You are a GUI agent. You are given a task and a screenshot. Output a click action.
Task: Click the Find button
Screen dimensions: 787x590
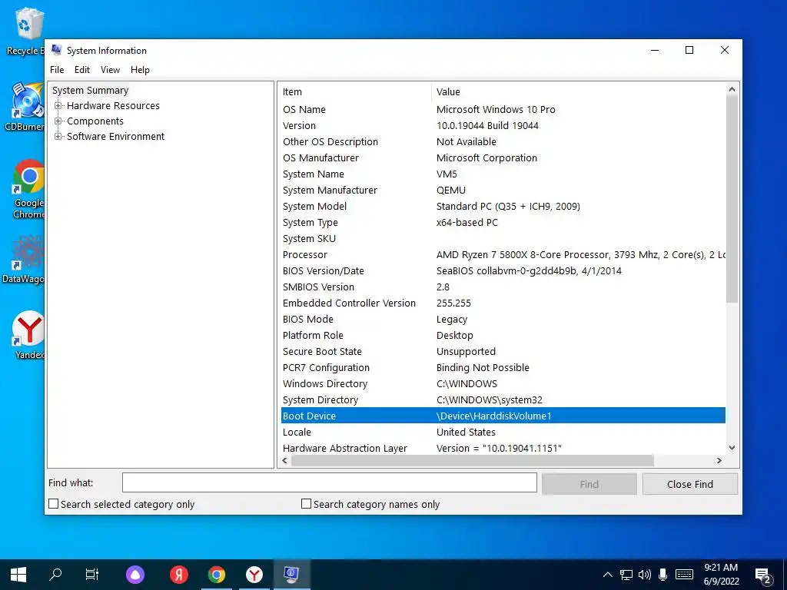[x=589, y=484]
